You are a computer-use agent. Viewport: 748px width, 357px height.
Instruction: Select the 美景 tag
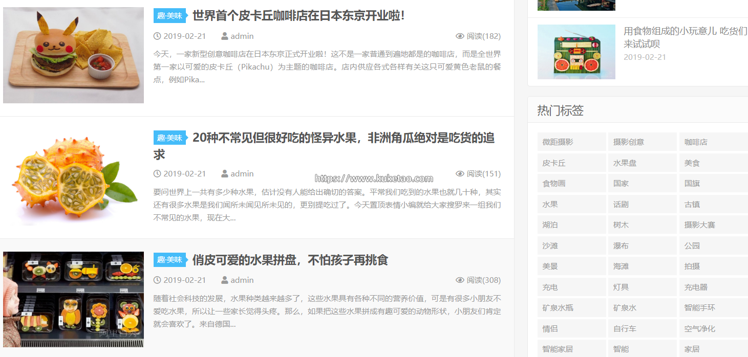(572, 266)
